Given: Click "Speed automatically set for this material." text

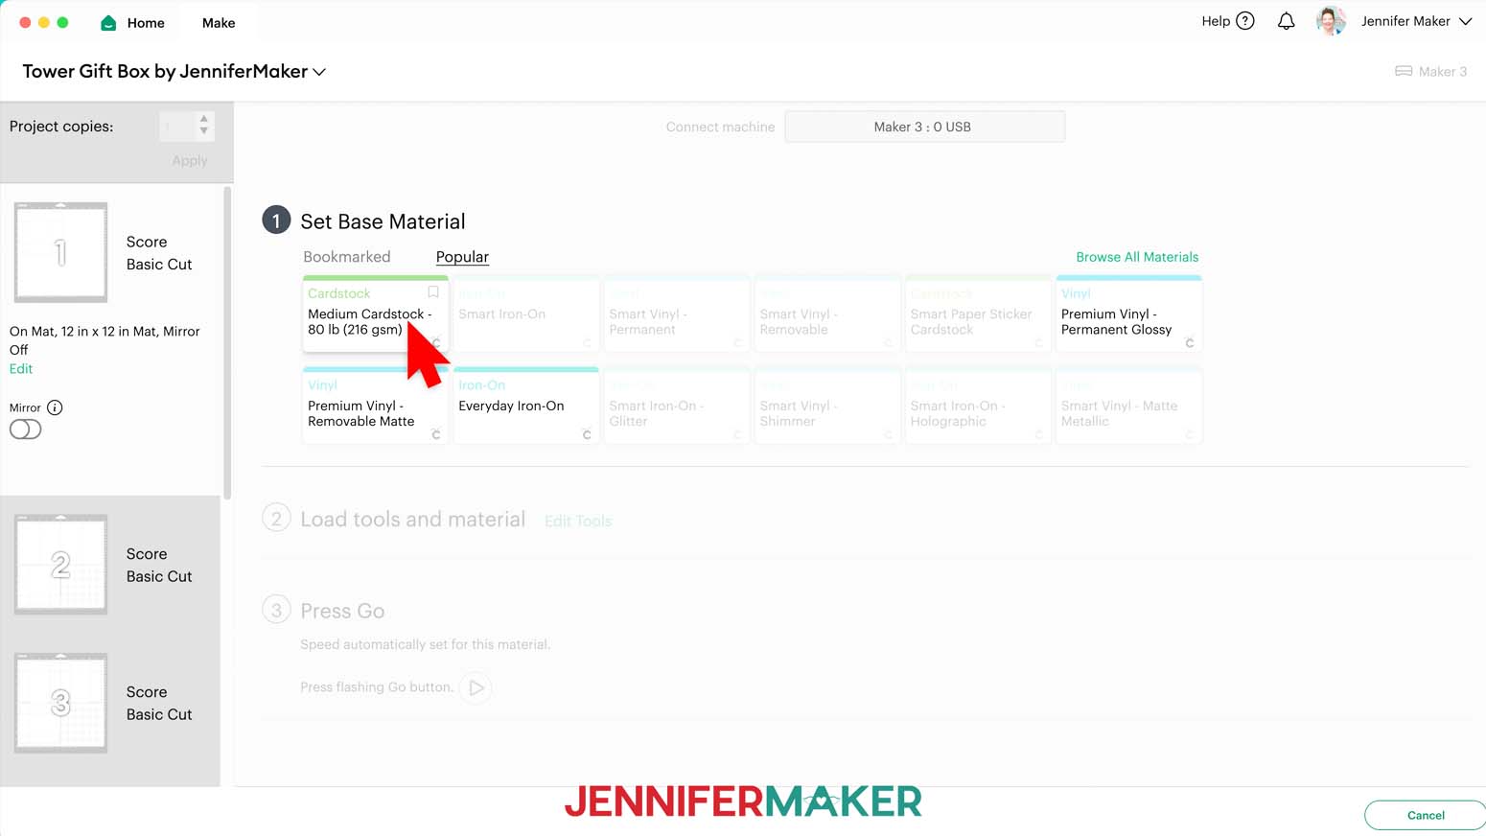Looking at the screenshot, I should pos(426,644).
